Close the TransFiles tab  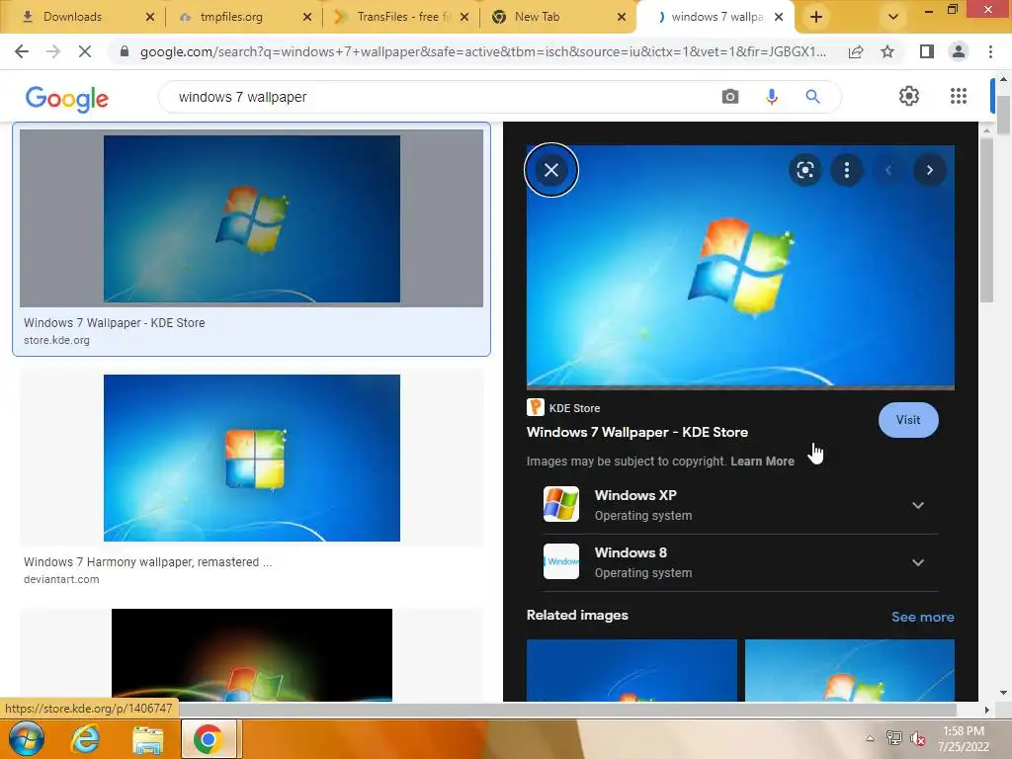(464, 17)
